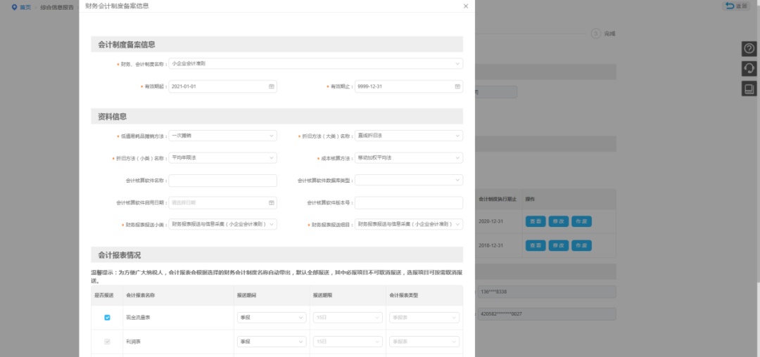
Task: Click 会计核算软件名称 input field
Action: pyautogui.click(x=222, y=181)
